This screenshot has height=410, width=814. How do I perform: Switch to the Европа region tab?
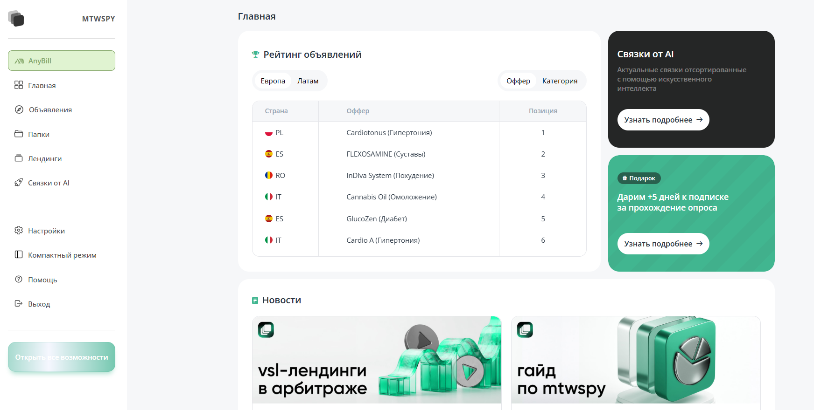tap(273, 81)
